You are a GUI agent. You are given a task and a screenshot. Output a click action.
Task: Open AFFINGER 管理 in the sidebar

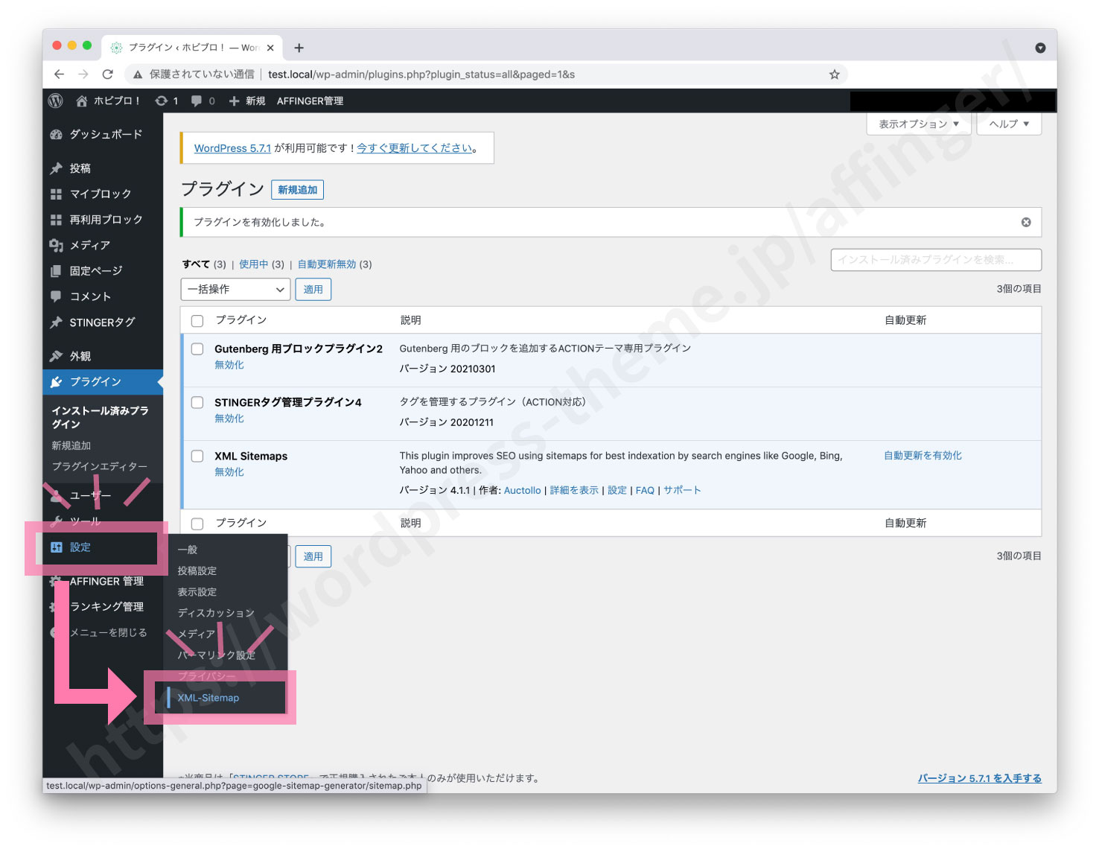pyautogui.click(x=103, y=581)
